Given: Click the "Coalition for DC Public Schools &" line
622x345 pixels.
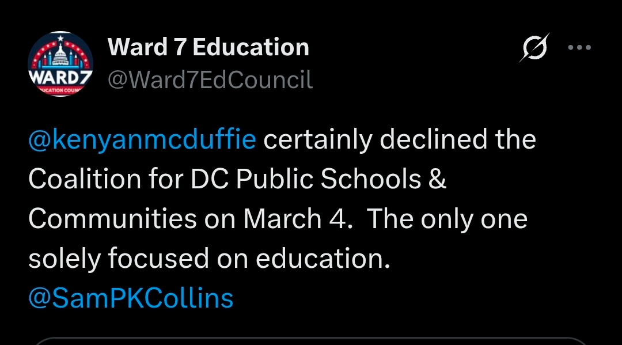Looking at the screenshot, I should point(237,180).
